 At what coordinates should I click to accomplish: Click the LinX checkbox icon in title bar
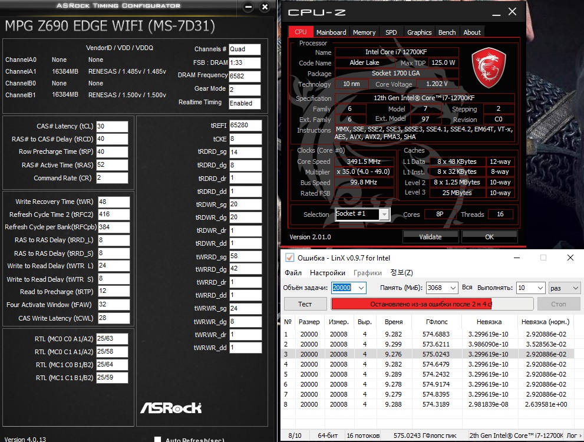point(289,258)
